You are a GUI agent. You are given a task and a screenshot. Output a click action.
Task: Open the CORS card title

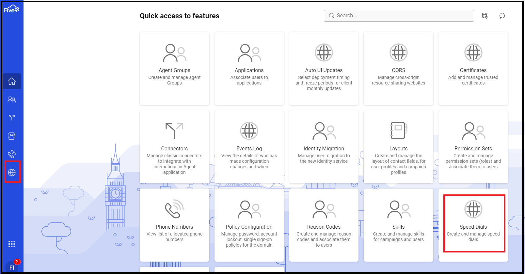399,70
